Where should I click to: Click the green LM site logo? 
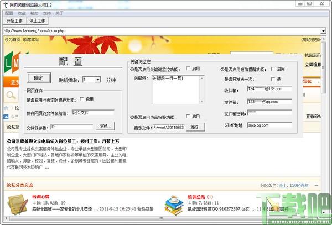point(12,63)
